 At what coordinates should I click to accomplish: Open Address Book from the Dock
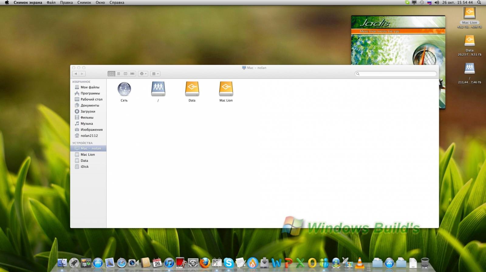(x=145, y=263)
